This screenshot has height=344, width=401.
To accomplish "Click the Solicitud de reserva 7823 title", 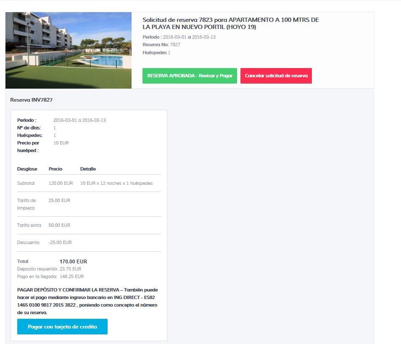I will [x=230, y=23].
